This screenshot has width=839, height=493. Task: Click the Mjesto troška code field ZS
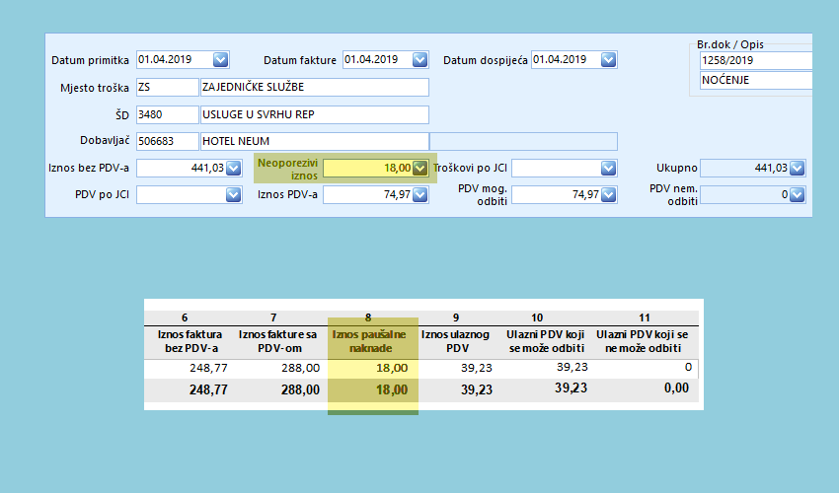pos(168,87)
